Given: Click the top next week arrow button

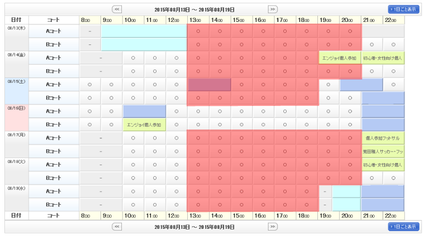Looking at the screenshot, I should coord(273,9).
